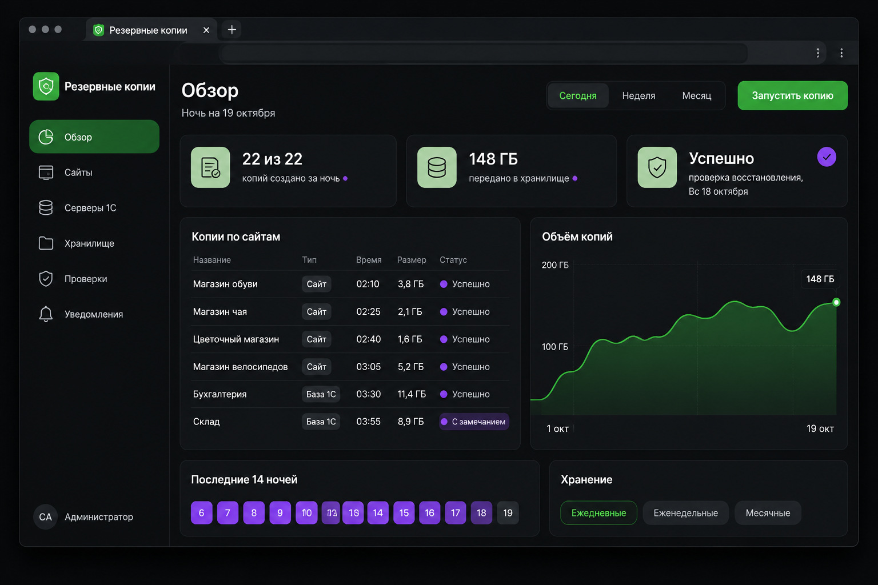Open the rightmost three-dot browser menu
The height and width of the screenshot is (585, 878).
point(841,53)
